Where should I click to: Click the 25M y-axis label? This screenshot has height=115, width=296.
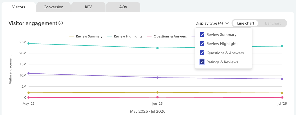[x=23, y=42]
